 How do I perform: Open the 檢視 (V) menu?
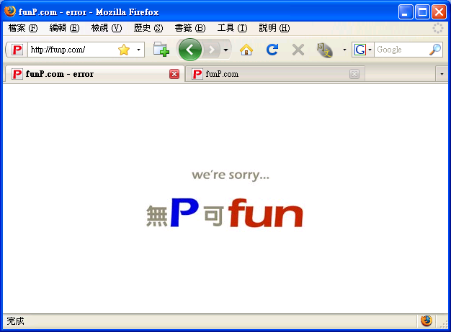[x=107, y=28]
